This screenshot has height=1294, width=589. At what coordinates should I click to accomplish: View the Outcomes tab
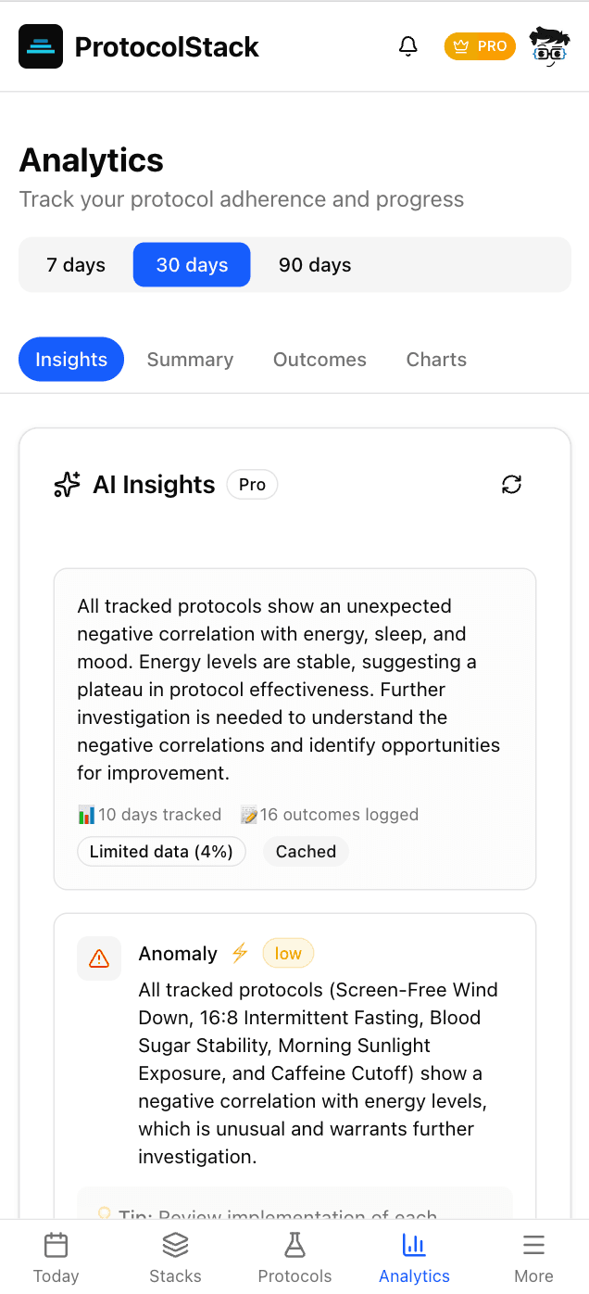tap(320, 359)
